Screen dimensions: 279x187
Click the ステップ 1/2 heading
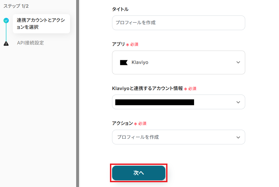pos(16,6)
